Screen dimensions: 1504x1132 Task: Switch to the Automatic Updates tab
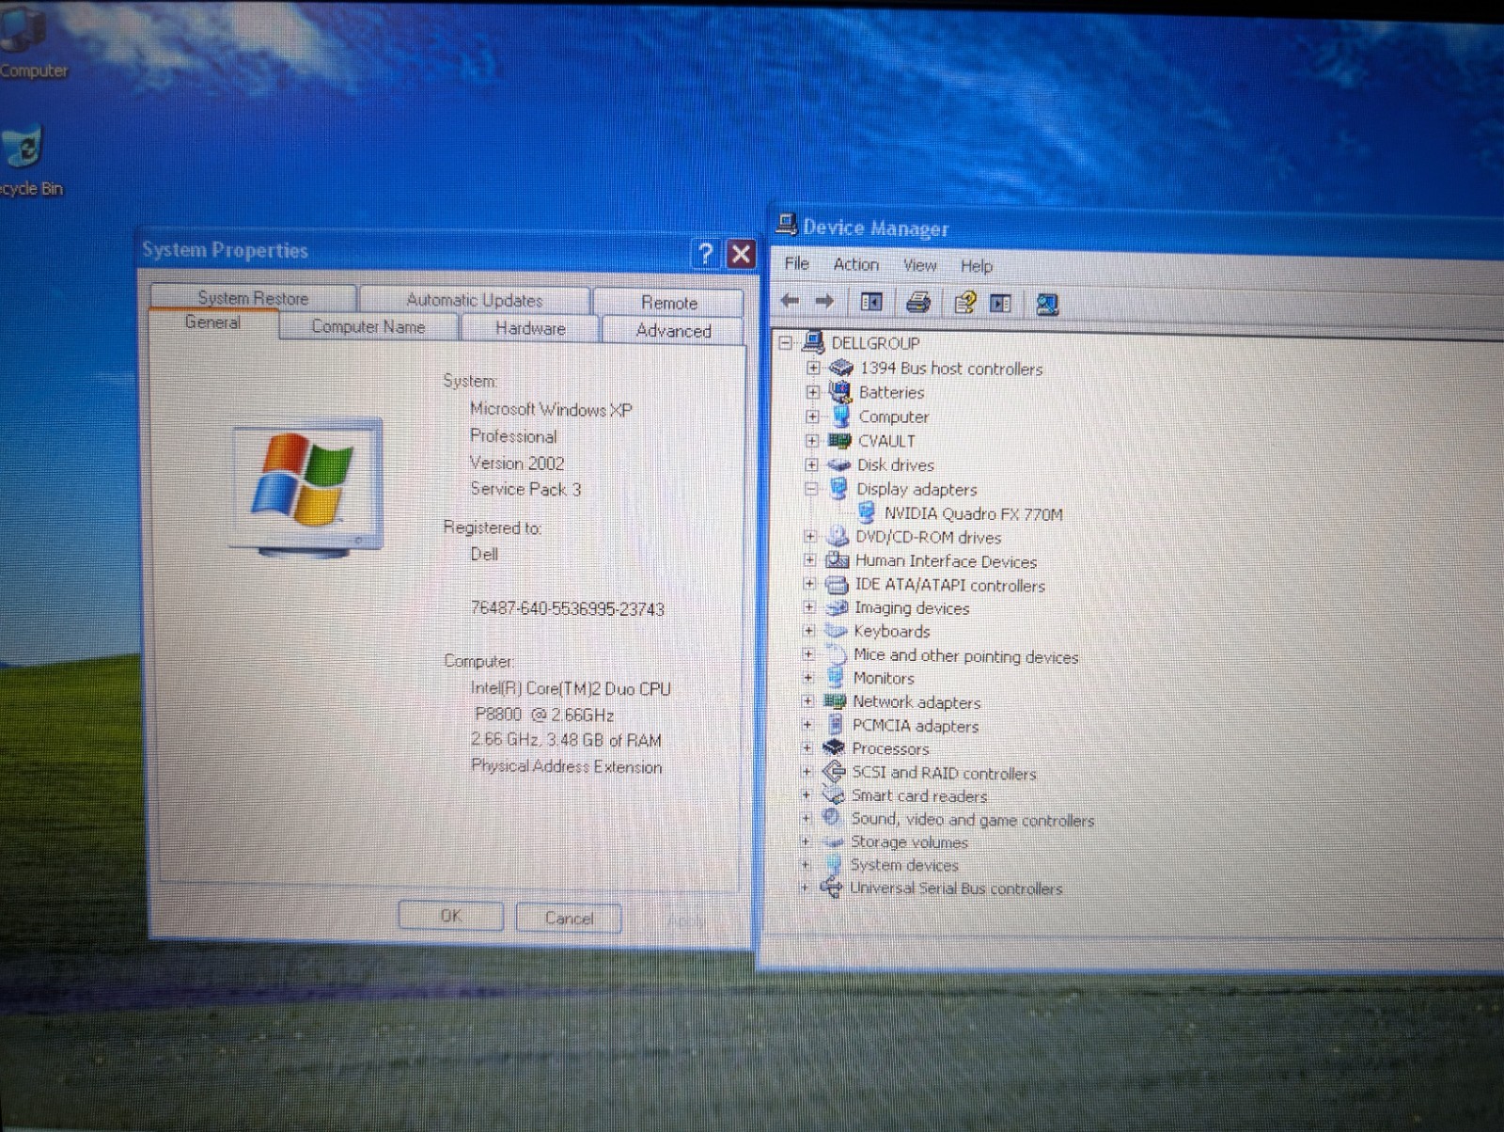click(475, 300)
